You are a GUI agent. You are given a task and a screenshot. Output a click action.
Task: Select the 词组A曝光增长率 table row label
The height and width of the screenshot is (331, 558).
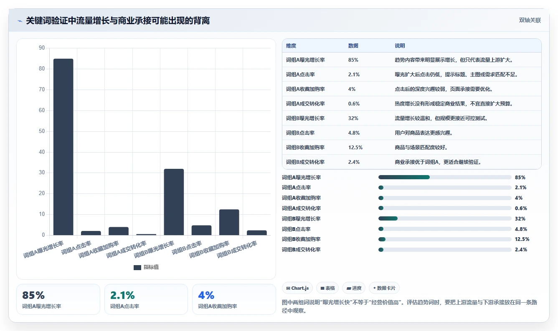tap(305, 60)
